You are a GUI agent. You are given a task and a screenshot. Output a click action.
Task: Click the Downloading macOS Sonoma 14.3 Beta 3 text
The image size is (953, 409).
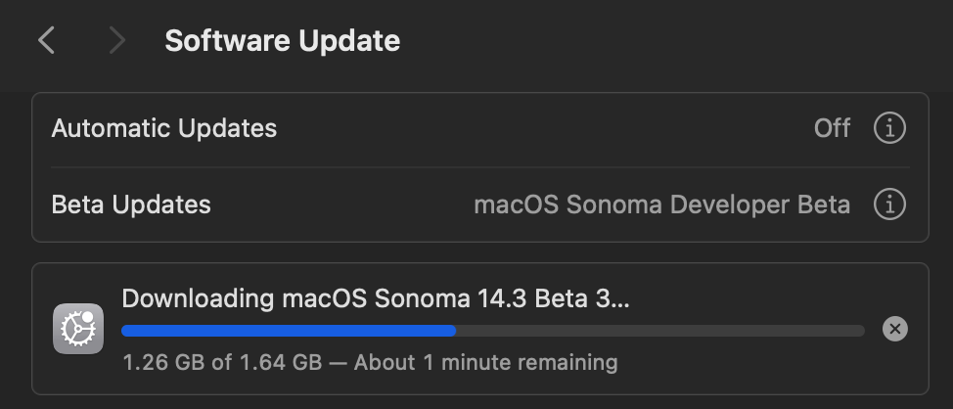376,298
